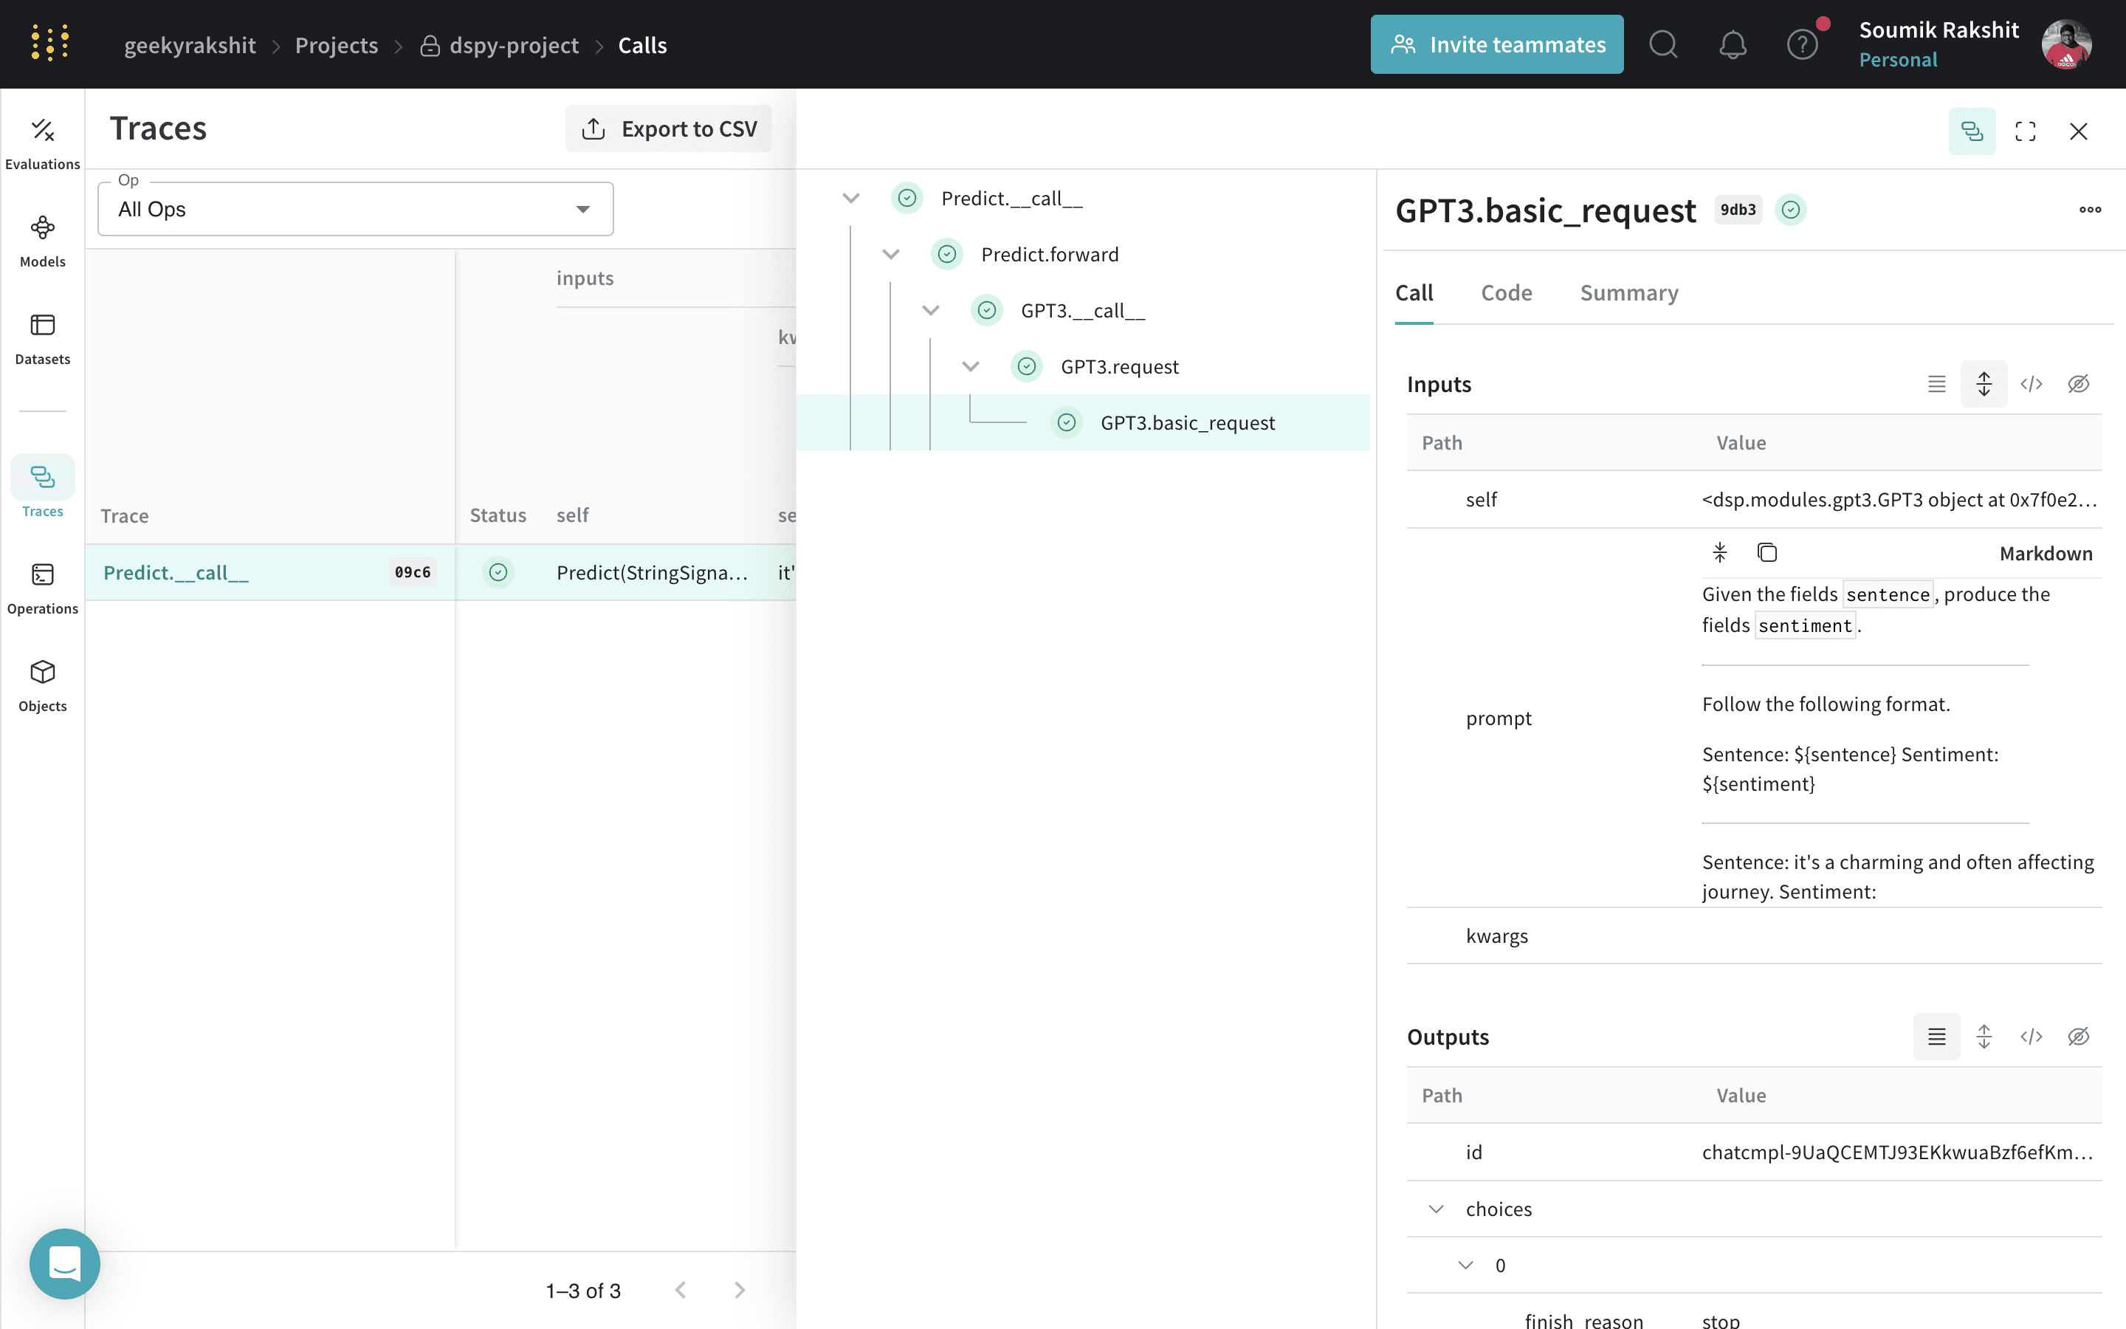Open the help question mark icon
Viewport: 2126px width, 1329px height.
click(x=1802, y=44)
